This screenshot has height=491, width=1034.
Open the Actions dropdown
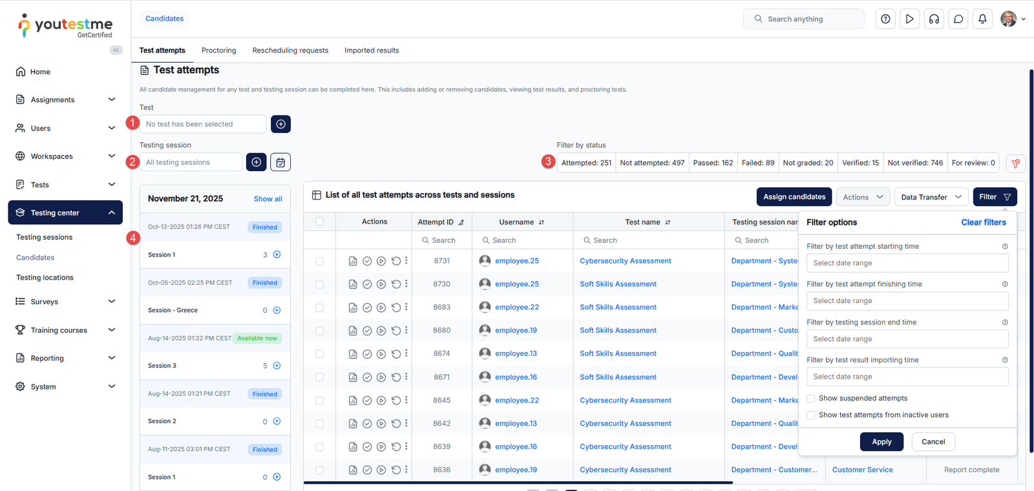[863, 197]
